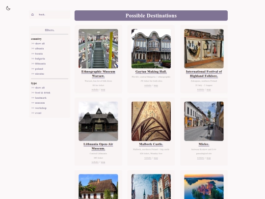Viewport: 265px width, 199px height.
Task: Visit website for Malbork Castle
Action: 148,158
